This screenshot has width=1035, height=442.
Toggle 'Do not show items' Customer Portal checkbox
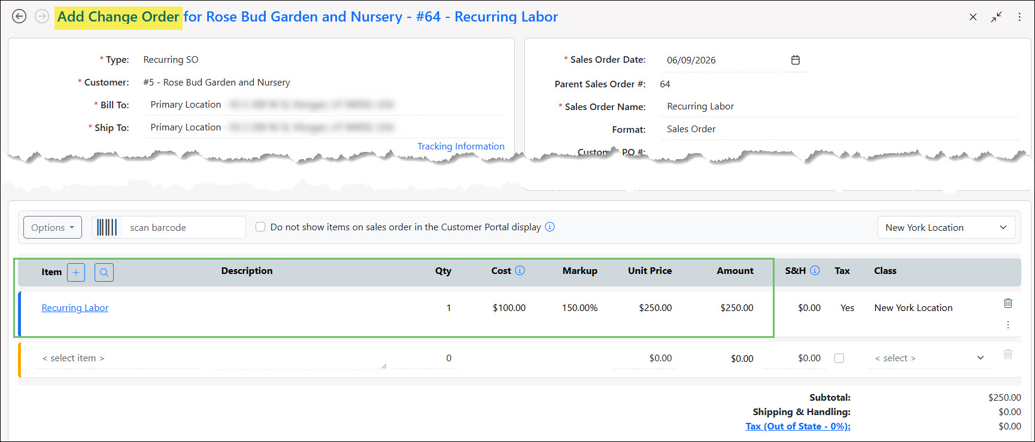(x=260, y=227)
